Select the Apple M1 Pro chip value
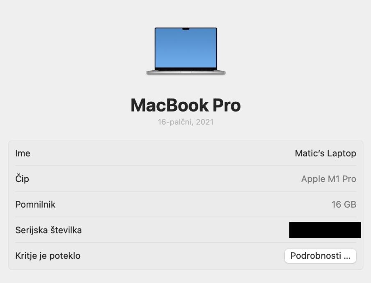Screen dimensions: 371x283 tap(329, 179)
